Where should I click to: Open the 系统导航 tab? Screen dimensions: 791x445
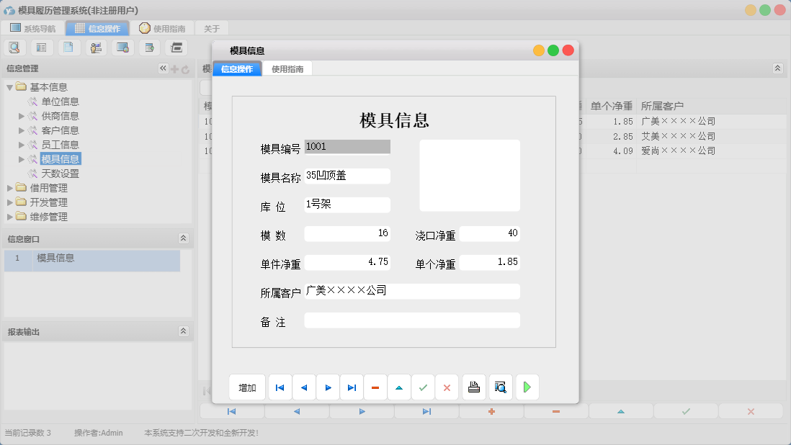(34, 28)
